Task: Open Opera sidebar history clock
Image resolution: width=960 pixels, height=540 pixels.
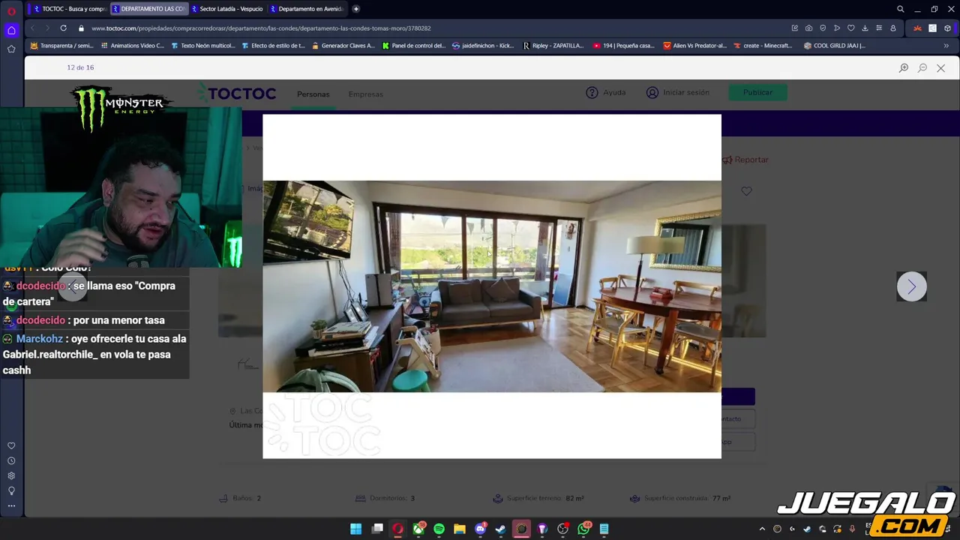Action: coord(11,460)
